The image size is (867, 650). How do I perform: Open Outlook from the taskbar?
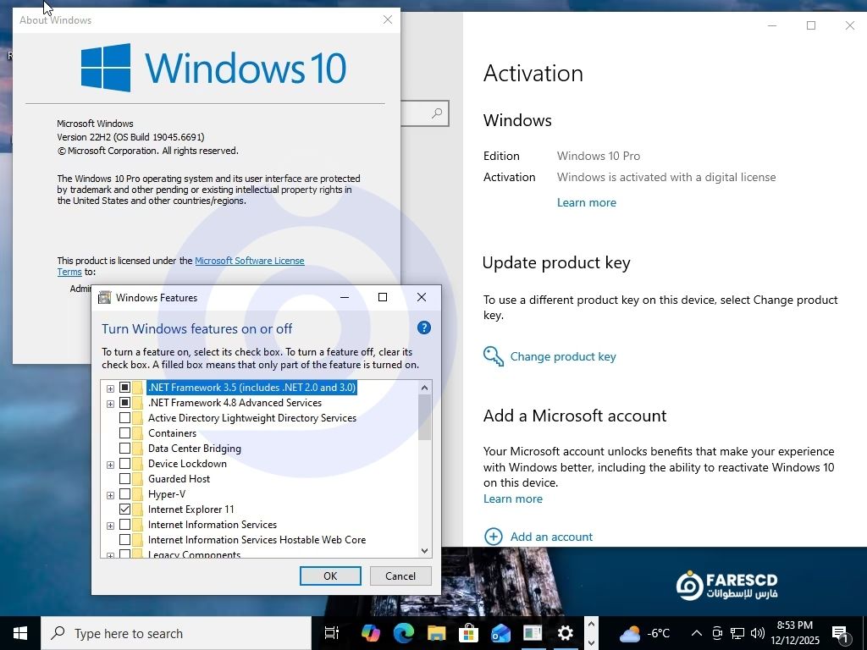[500, 633]
